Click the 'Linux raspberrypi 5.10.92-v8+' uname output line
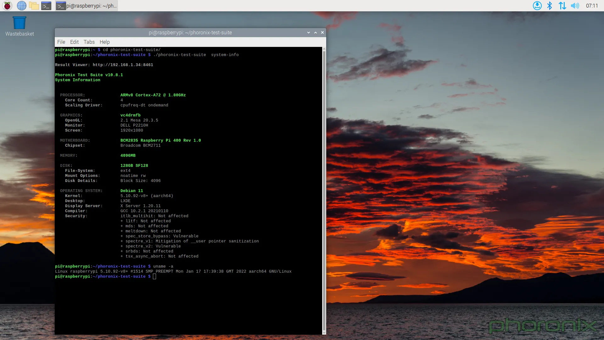 (173, 271)
